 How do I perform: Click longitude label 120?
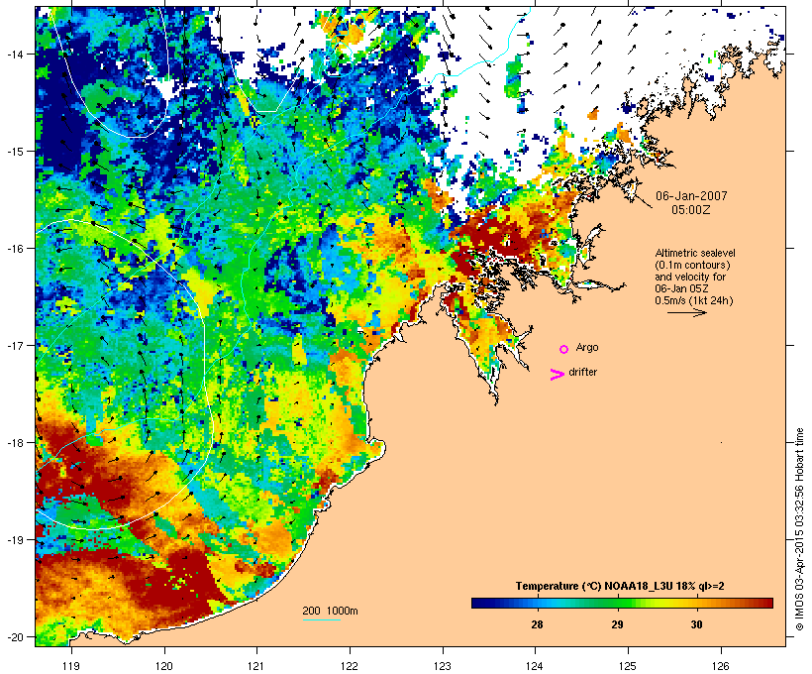coord(164,666)
